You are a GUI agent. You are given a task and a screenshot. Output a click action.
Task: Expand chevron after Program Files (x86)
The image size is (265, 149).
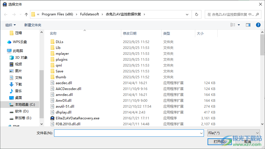tap(76, 14)
